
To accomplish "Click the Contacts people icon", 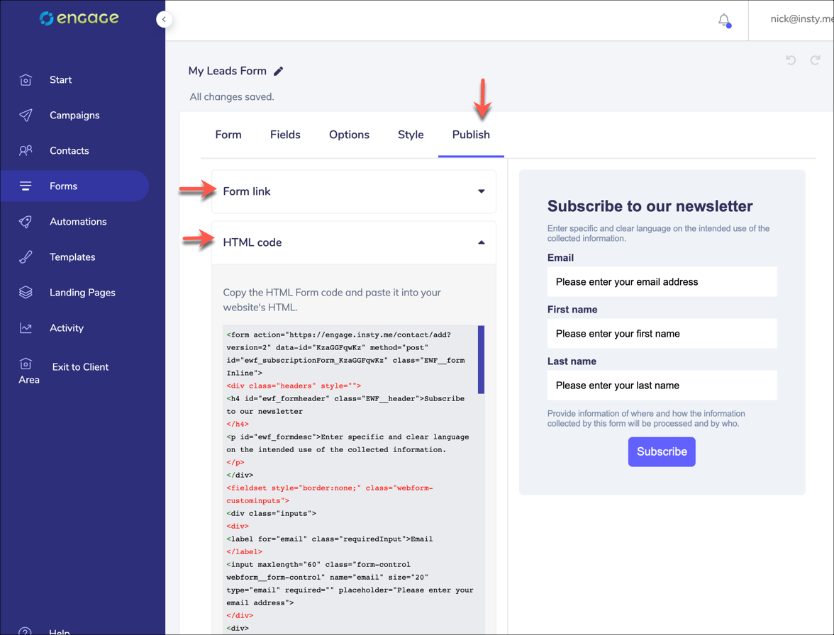I will (26, 151).
